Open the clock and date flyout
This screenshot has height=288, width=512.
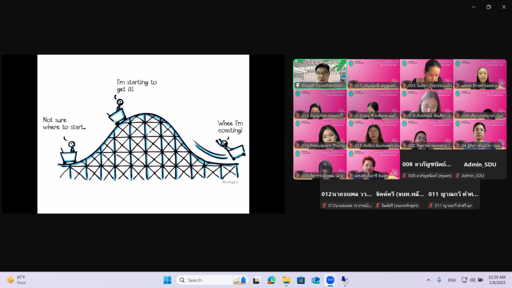[x=496, y=280]
